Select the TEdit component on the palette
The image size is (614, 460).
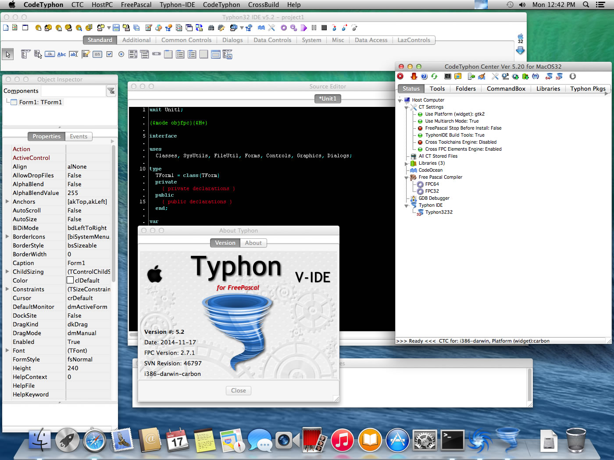pyautogui.click(x=74, y=54)
